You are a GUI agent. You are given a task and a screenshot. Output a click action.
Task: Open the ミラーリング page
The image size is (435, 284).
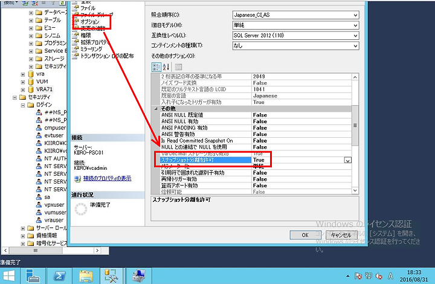tap(91, 49)
